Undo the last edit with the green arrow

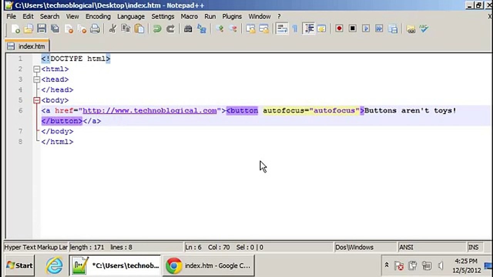pos(157,29)
